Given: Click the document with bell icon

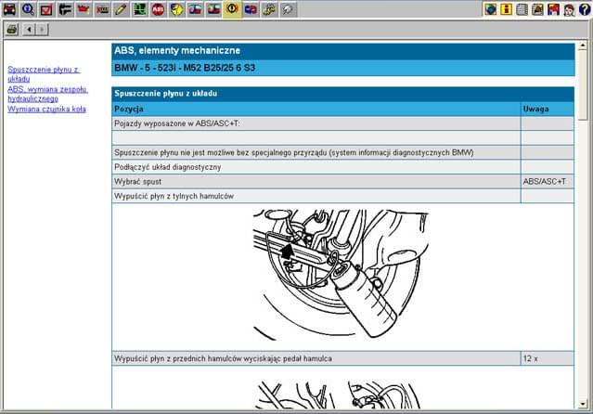Looking at the screenshot, I should (x=537, y=9).
